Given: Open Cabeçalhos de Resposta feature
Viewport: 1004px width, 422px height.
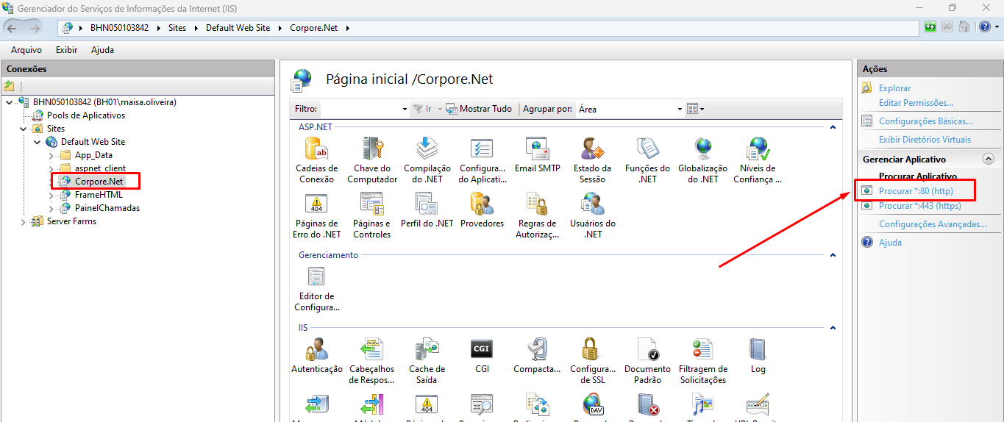Looking at the screenshot, I should [372, 361].
